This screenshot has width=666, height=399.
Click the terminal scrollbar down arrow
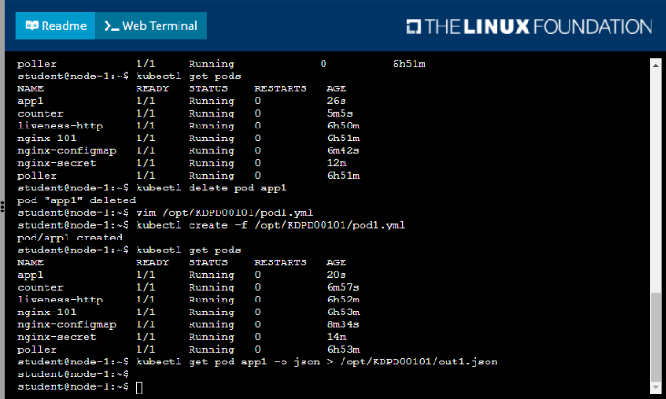pyautogui.click(x=655, y=389)
